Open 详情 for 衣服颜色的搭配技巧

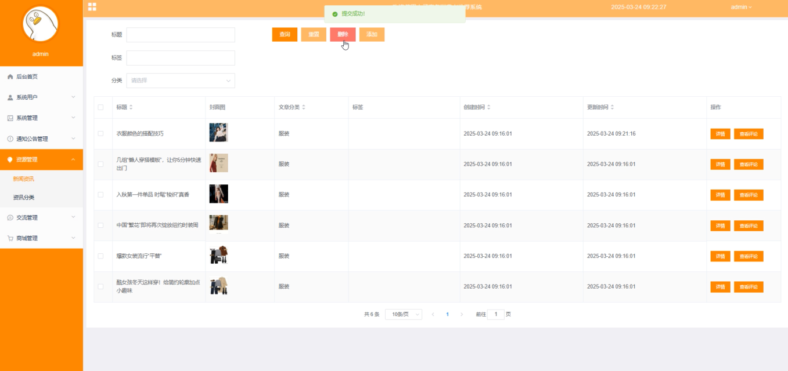pyautogui.click(x=720, y=134)
